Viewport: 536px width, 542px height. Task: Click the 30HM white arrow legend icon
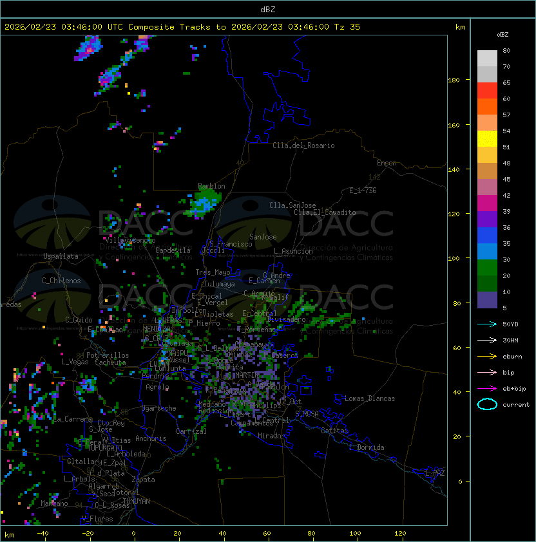point(487,340)
